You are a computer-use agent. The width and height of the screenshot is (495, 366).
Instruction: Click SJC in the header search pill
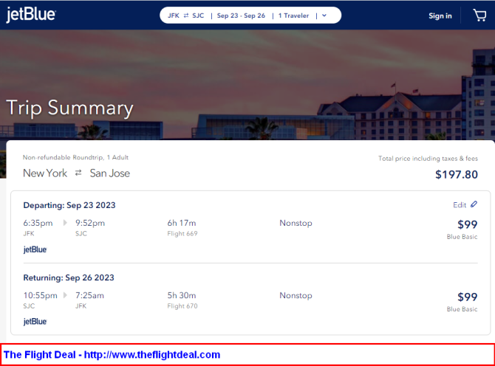[198, 15]
